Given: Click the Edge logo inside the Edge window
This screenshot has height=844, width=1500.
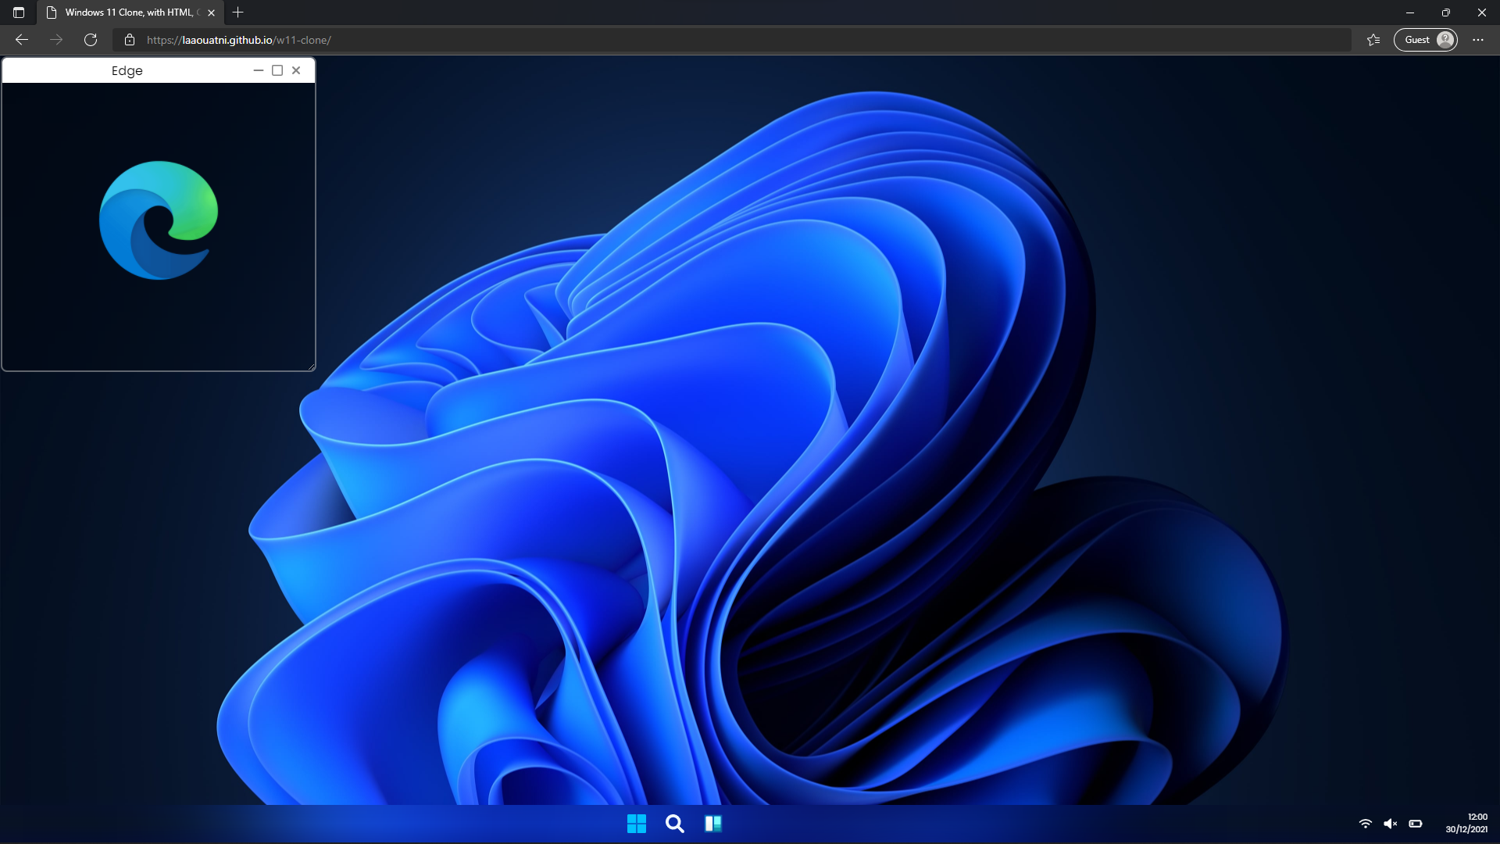Looking at the screenshot, I should coord(159,220).
